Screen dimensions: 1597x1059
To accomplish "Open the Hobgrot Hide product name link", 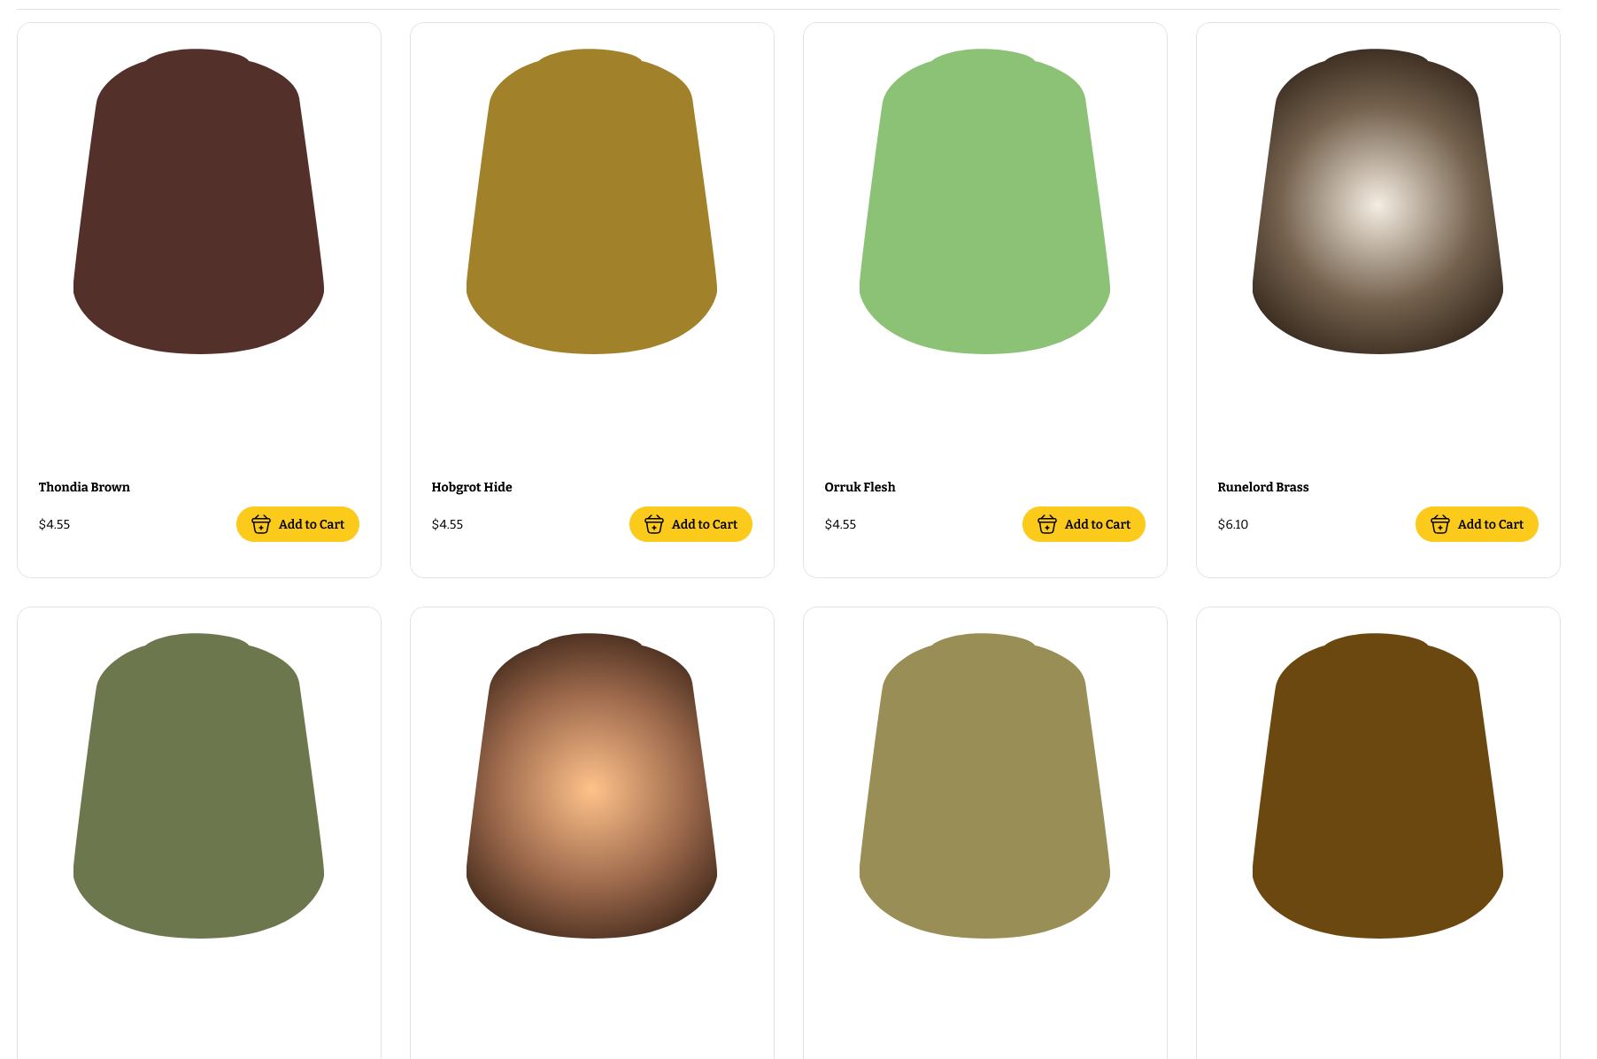I will (472, 487).
